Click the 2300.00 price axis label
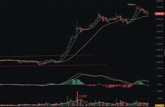 pos(159,32)
